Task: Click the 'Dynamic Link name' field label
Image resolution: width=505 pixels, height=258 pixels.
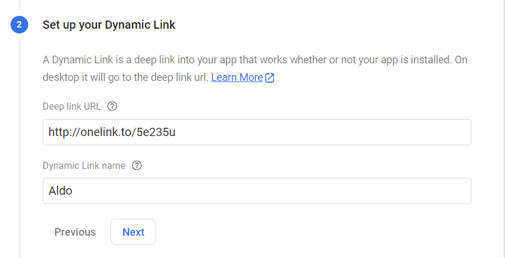Action: click(84, 165)
